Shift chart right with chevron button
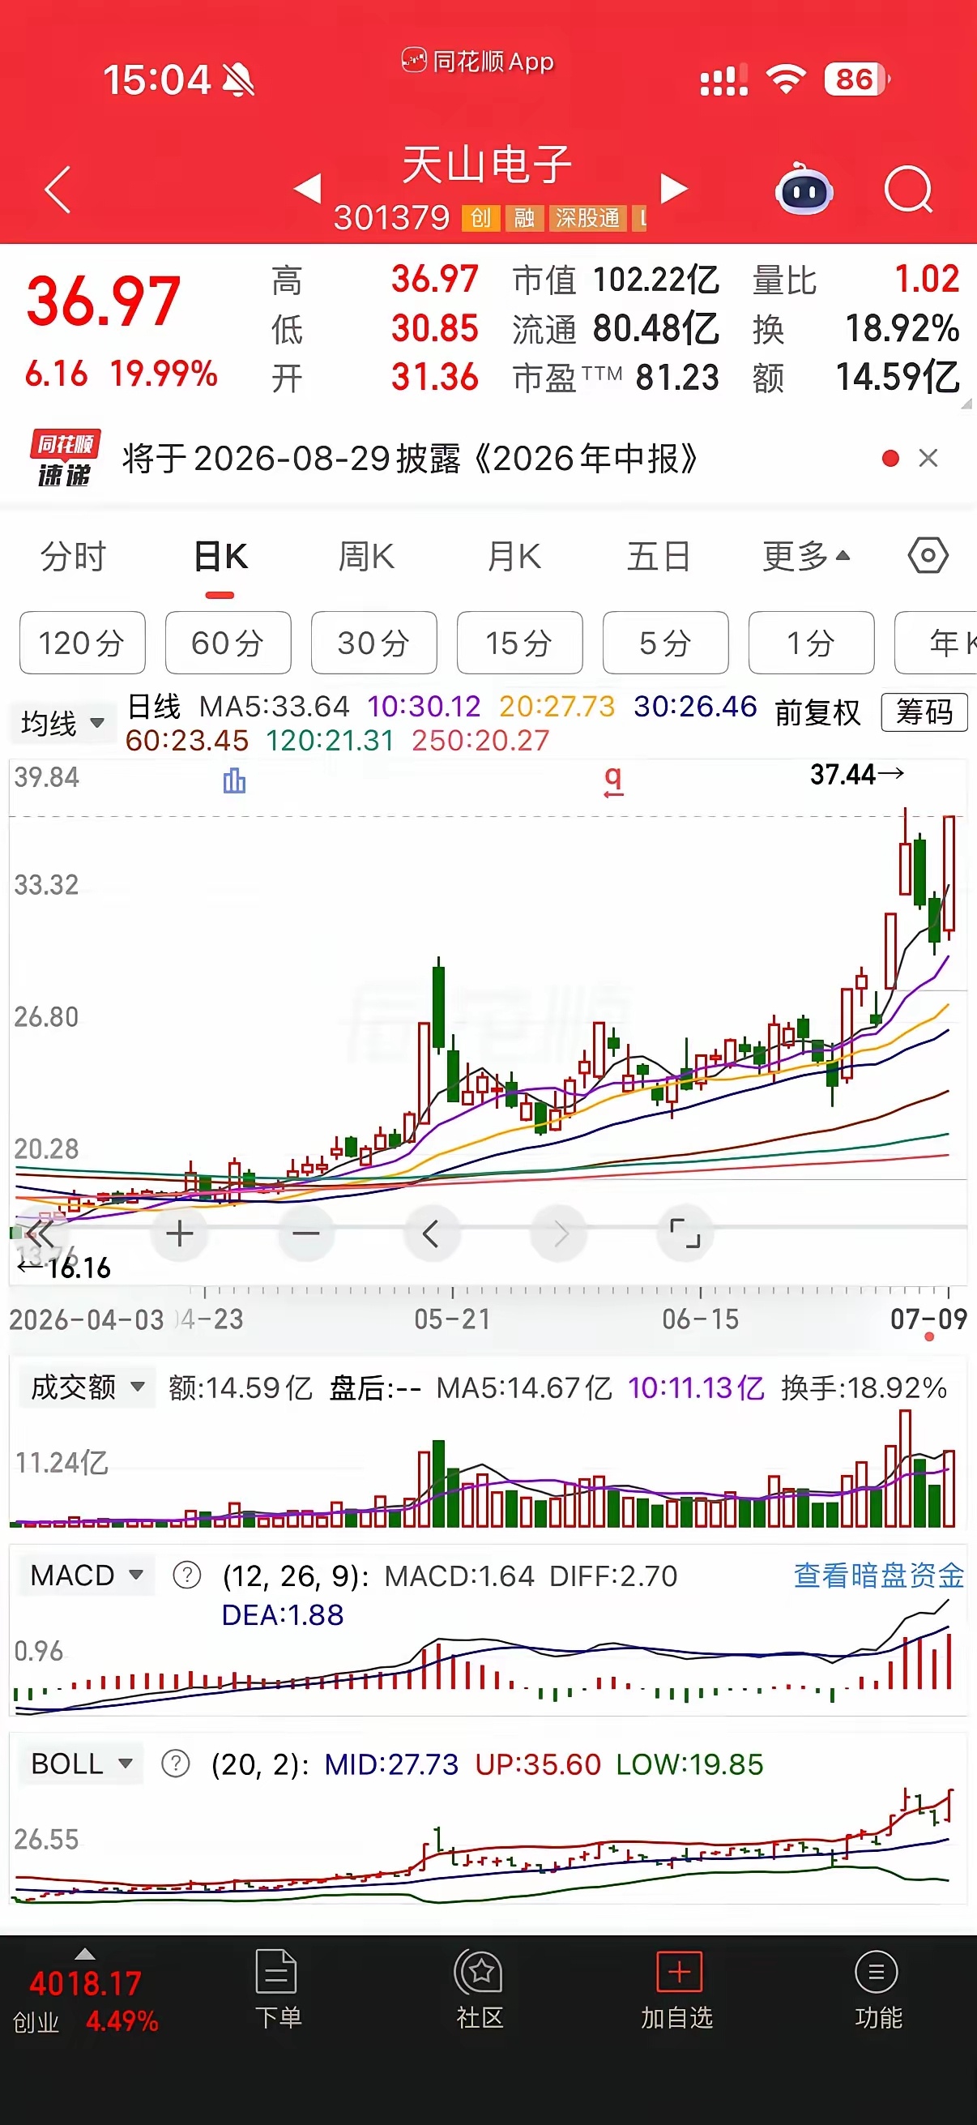977x2125 pixels. click(x=560, y=1234)
